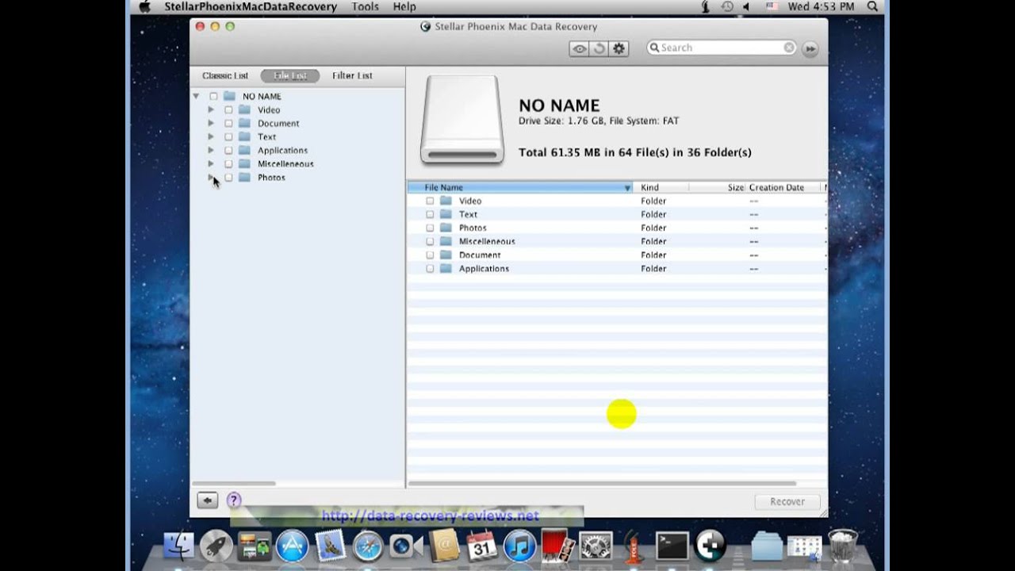The height and width of the screenshot is (571, 1015).
Task: Collapse the NO NAME tree node
Action: [196, 96]
